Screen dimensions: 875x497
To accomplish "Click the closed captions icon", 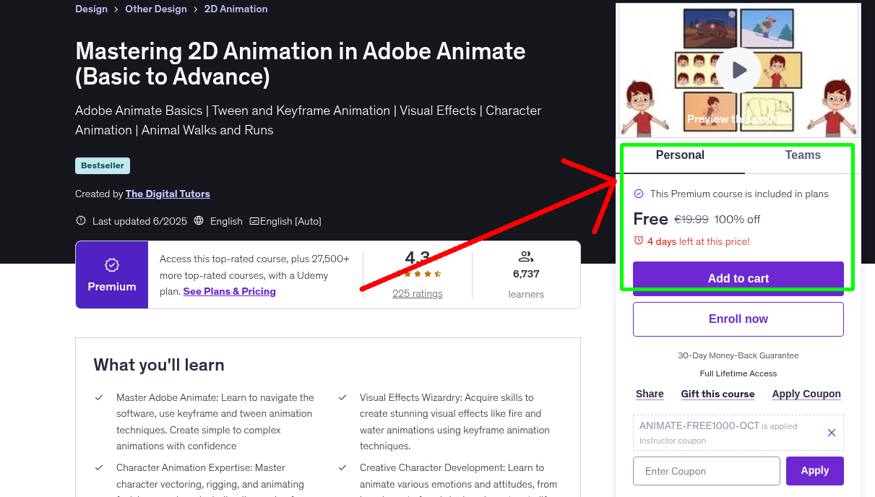I will click(x=254, y=221).
